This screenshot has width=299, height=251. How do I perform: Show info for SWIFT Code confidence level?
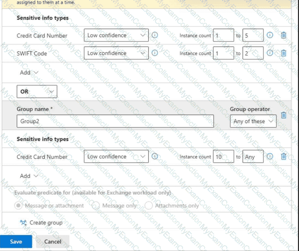pos(155,53)
